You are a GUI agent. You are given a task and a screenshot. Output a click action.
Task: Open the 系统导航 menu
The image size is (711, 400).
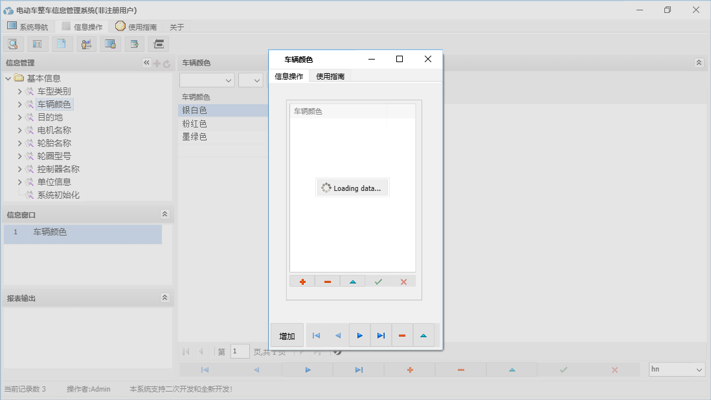(28, 27)
